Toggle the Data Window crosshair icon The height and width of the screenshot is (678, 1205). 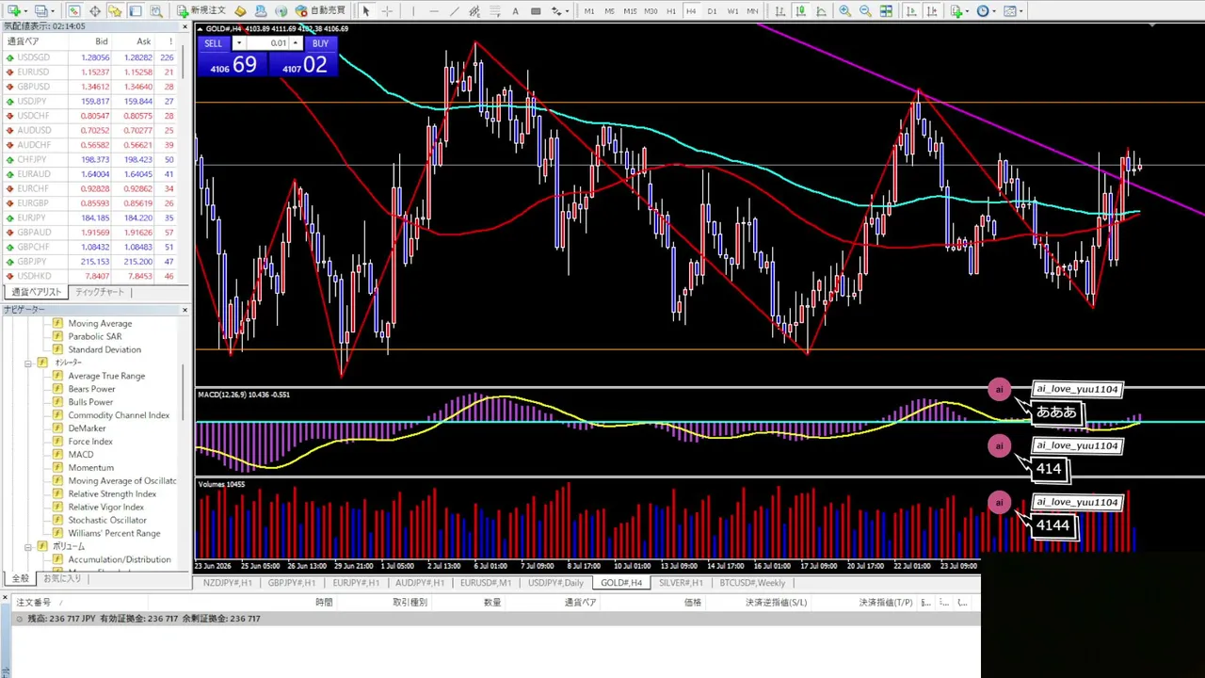pyautogui.click(x=95, y=11)
